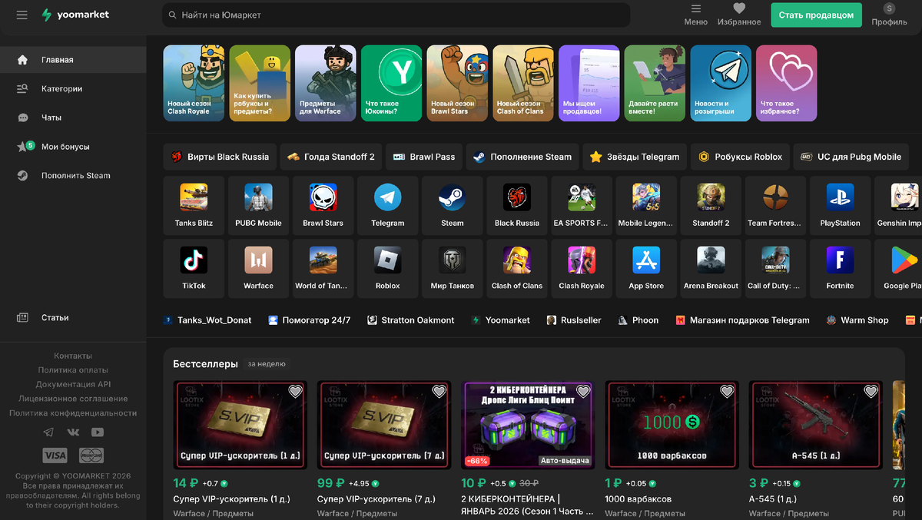Viewport: 922px width, 520px height.
Task: Favorite the Супер VIP-ускоритель (7 д.) item
Action: 439,392
